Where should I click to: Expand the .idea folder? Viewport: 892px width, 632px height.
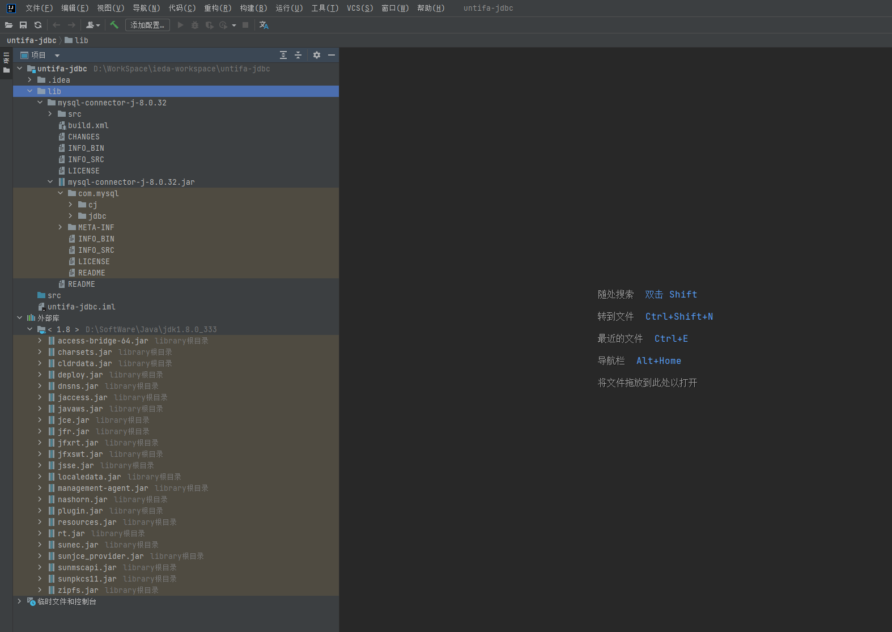[x=30, y=80]
